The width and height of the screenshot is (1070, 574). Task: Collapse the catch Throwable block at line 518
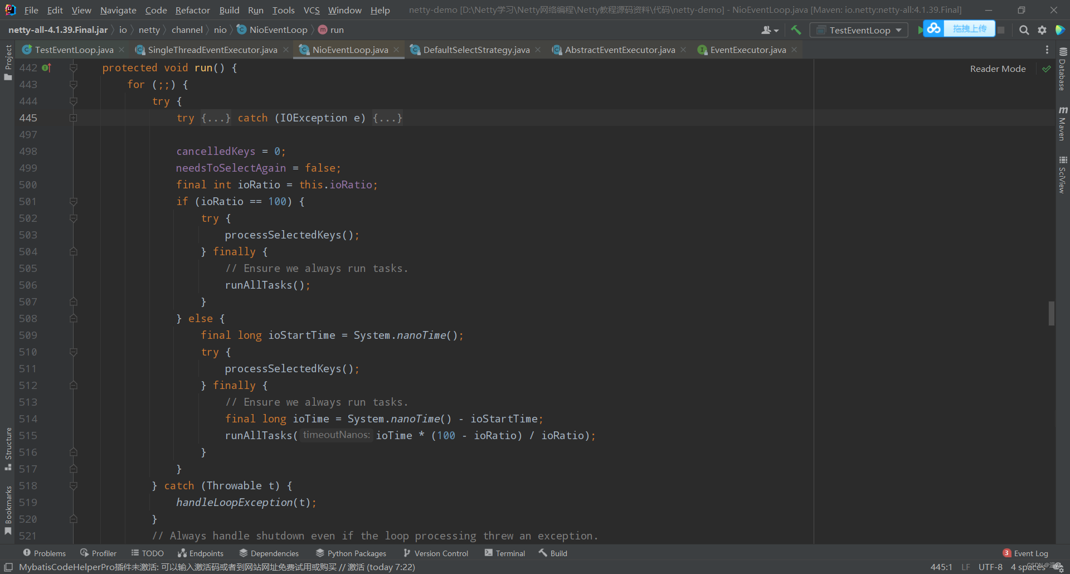tap(73, 485)
